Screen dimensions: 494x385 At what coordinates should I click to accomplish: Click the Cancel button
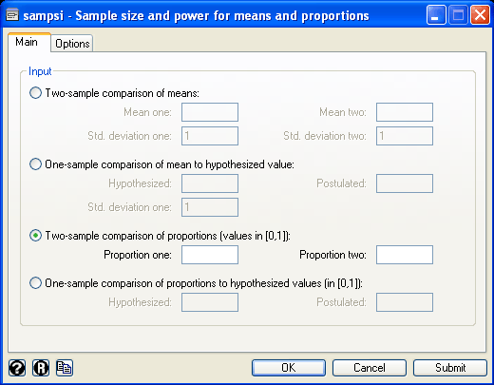[370, 368]
